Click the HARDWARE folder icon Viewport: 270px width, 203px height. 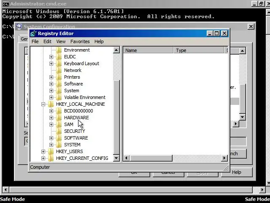point(59,118)
